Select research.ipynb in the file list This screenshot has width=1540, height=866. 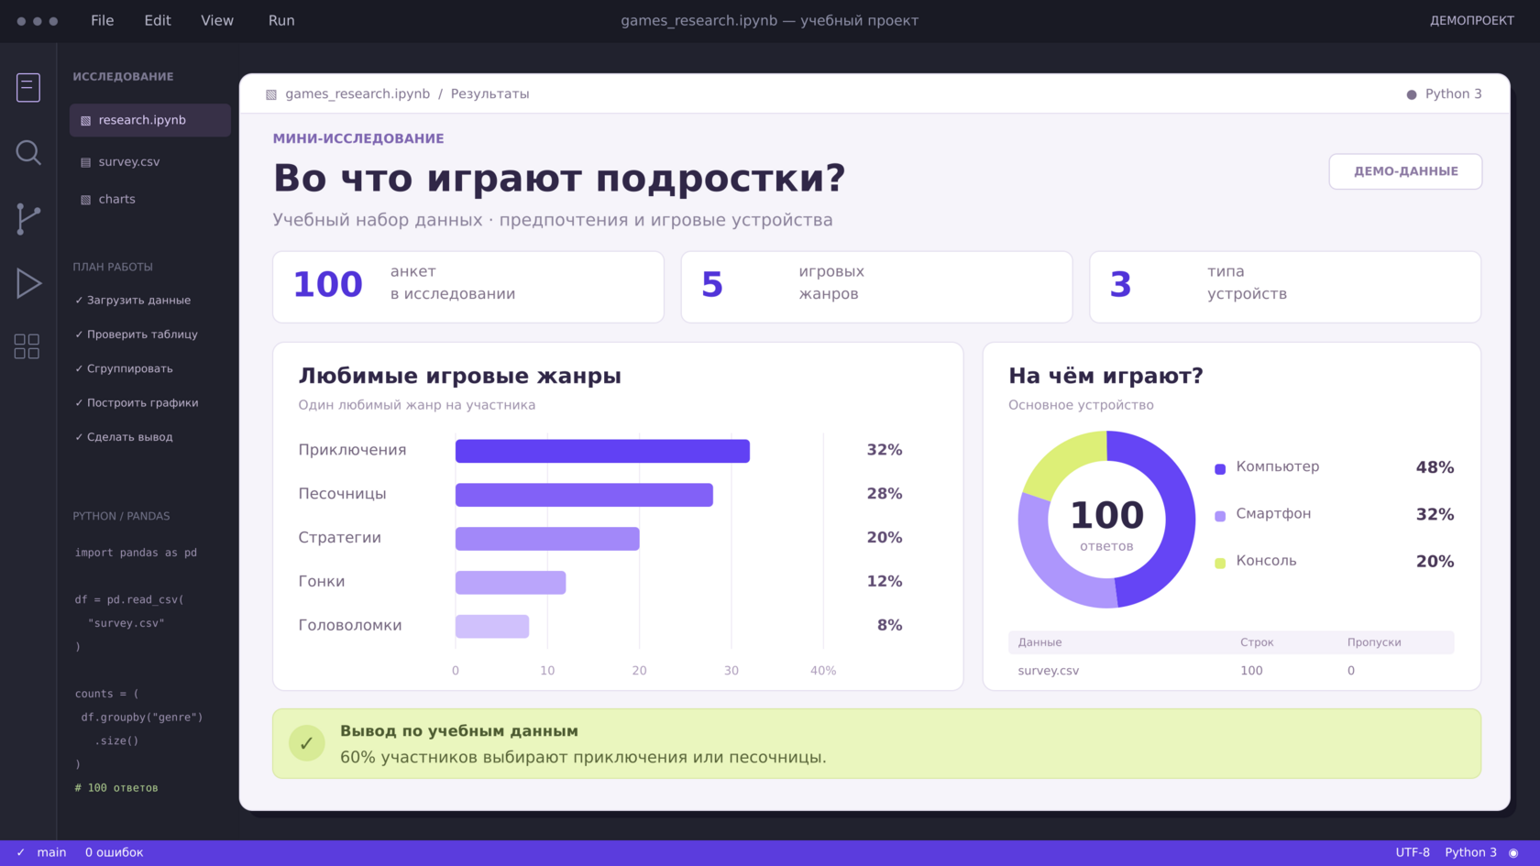point(150,120)
